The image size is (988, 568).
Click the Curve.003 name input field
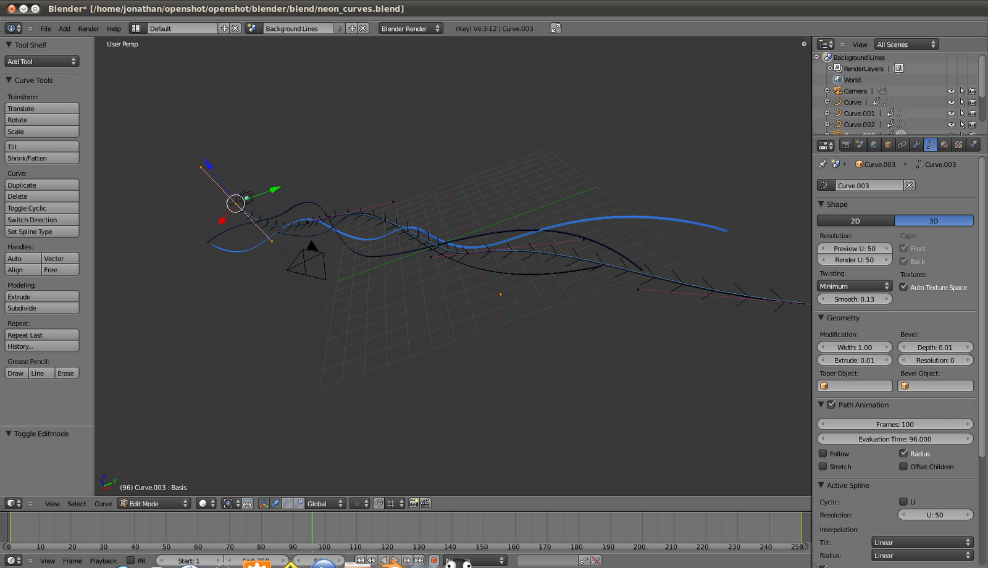tap(869, 186)
